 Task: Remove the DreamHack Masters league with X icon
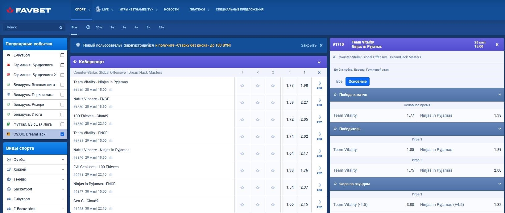(x=319, y=73)
